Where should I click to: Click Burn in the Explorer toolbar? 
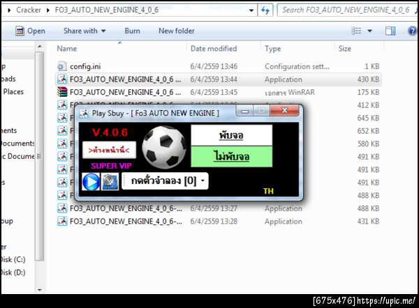pos(132,31)
